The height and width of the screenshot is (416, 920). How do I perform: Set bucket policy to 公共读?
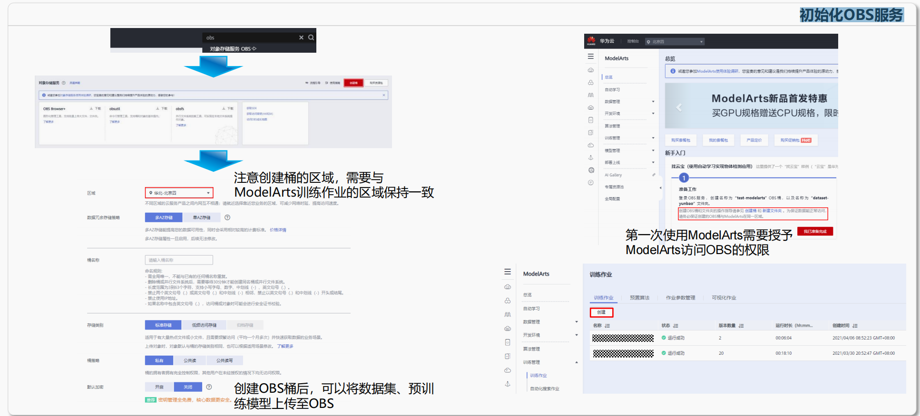[x=190, y=360]
